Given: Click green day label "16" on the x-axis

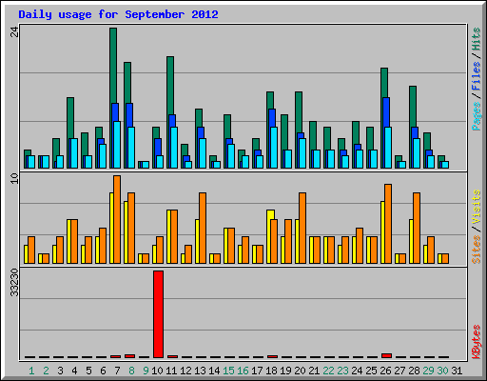Looking at the screenshot, I should (243, 371).
